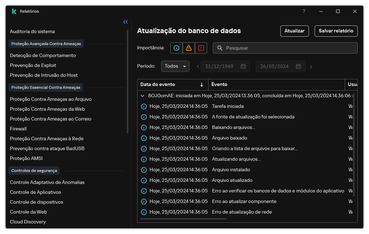The height and width of the screenshot is (234, 369).
Task: Click the Salvar relatório button
Action: tap(335, 31)
